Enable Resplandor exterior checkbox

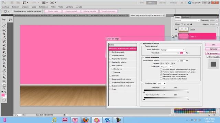point(110,59)
